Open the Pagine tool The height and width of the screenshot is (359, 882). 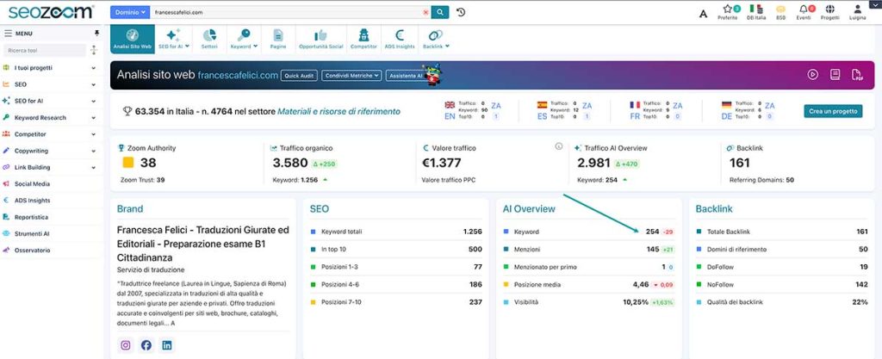(278, 39)
